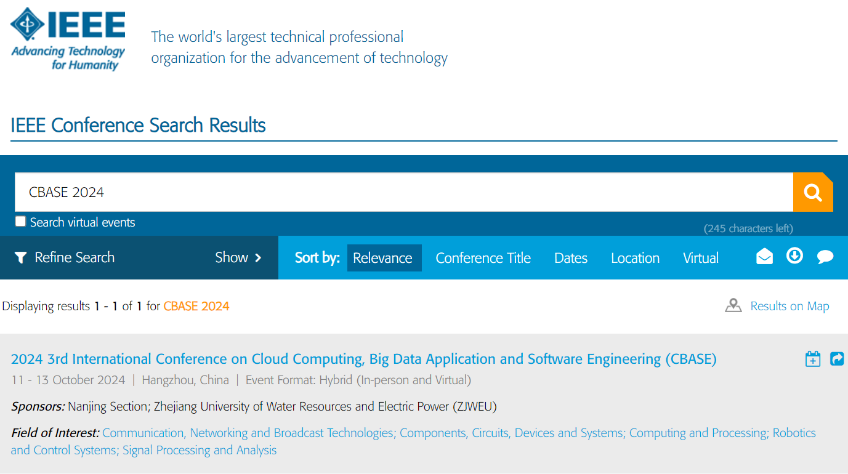Image resolution: width=848 pixels, height=474 pixels.
Task: Click the IEEE logo
Action: click(68, 40)
